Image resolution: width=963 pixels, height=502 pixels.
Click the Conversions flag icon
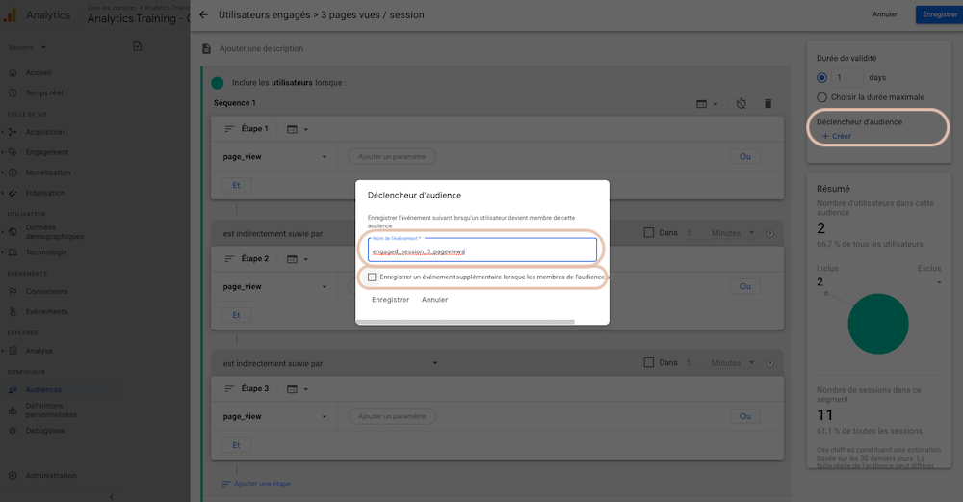[13, 291]
